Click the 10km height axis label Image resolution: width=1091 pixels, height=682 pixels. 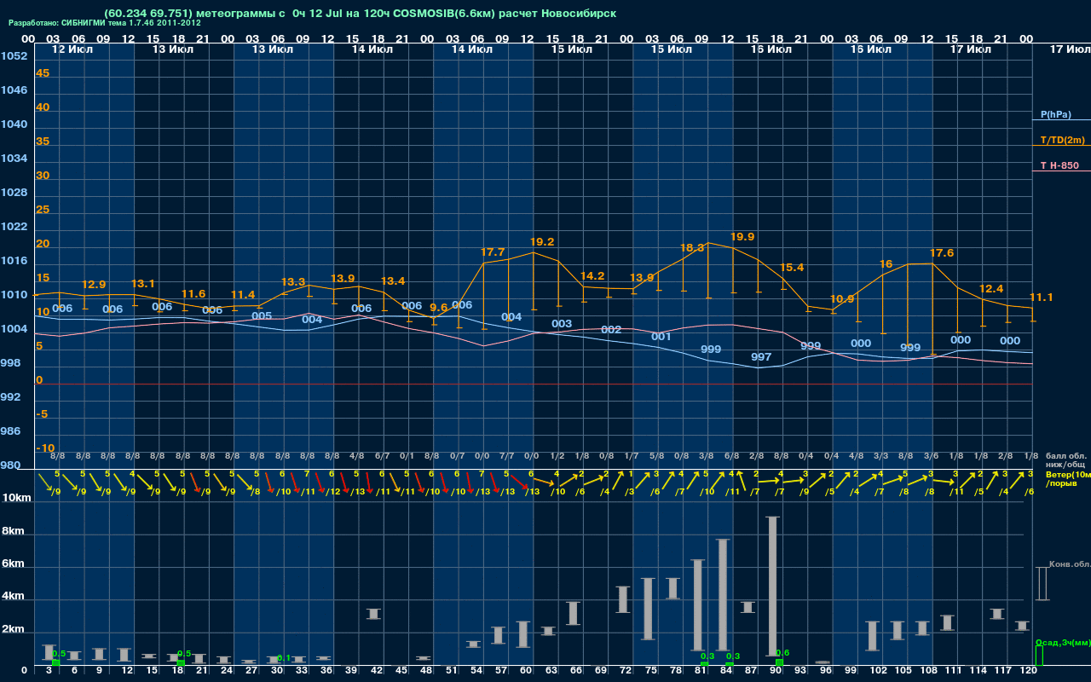click(x=17, y=497)
